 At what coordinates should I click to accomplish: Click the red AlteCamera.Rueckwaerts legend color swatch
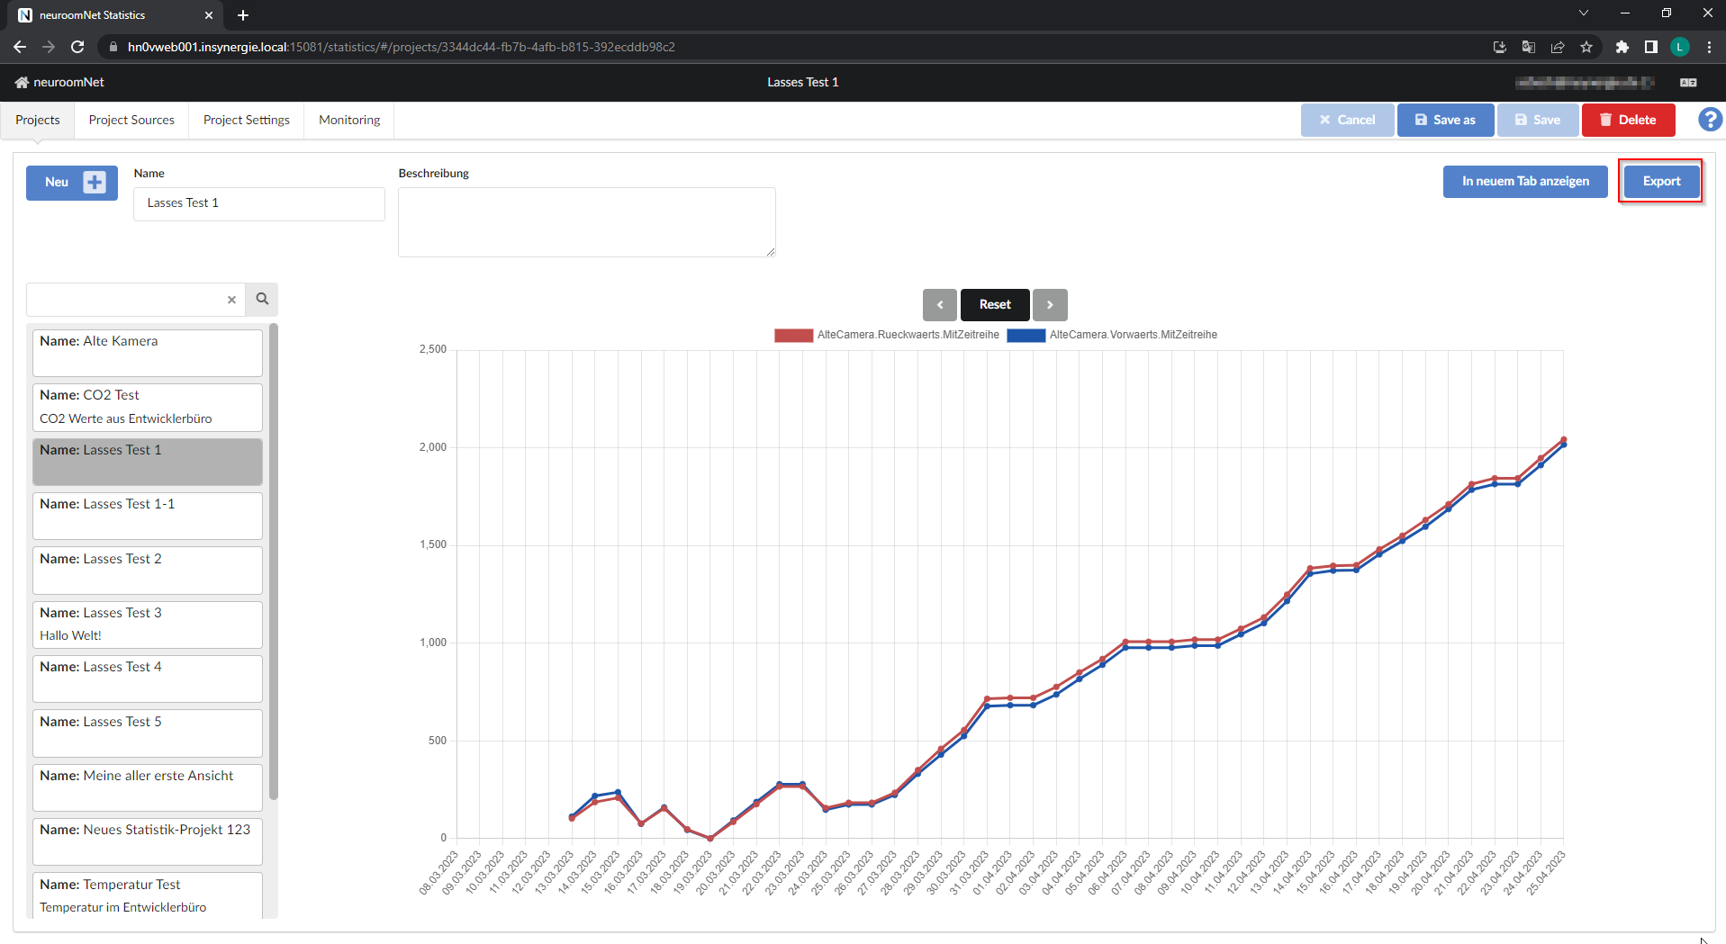(793, 334)
